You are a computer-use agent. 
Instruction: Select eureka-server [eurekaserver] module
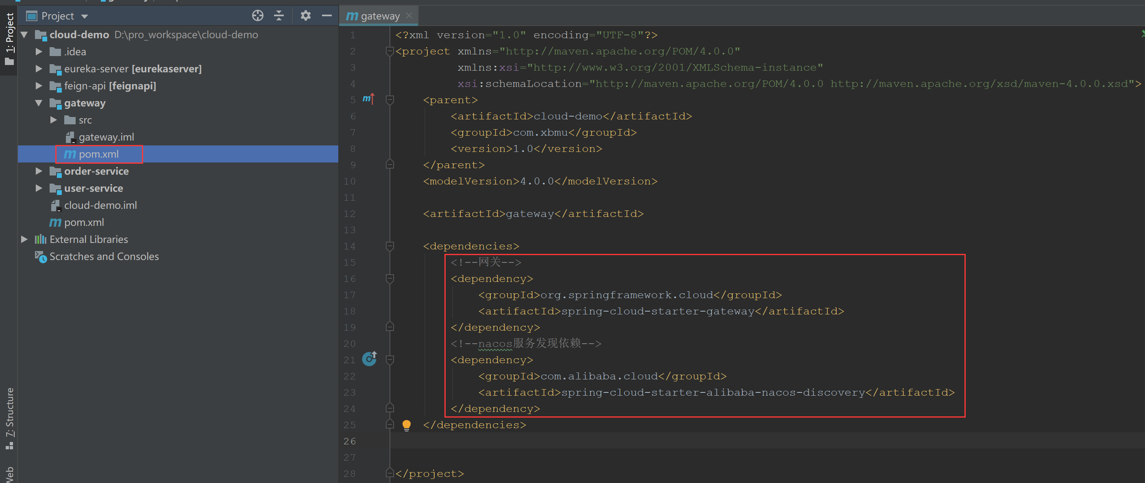133,69
